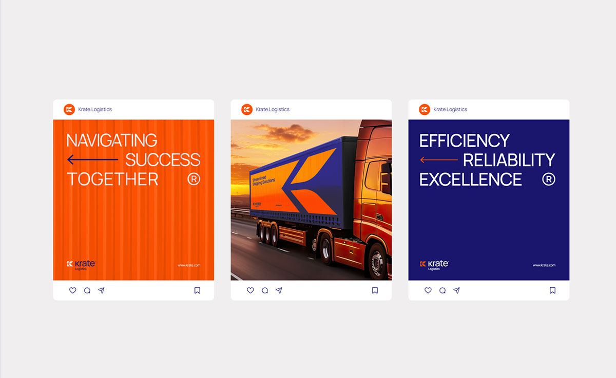Screen dimensions: 616x378
Task: Share the truck photo post
Action: 279,290
